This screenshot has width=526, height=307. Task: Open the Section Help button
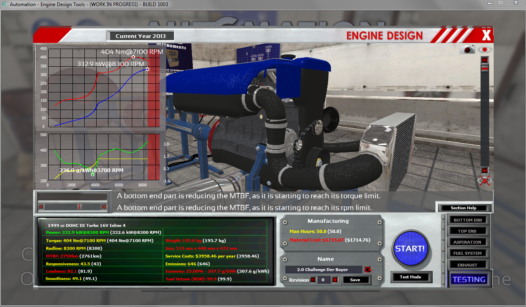pyautogui.click(x=464, y=208)
